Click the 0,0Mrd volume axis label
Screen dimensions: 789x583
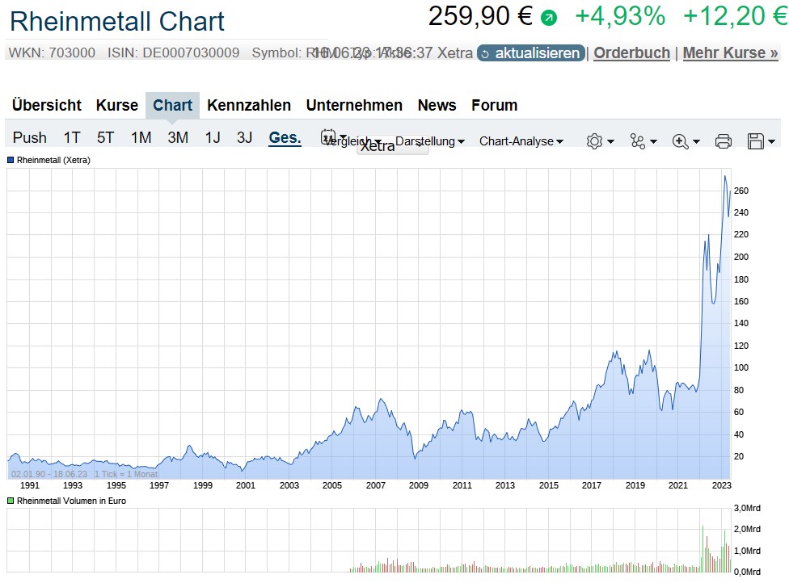(747, 572)
